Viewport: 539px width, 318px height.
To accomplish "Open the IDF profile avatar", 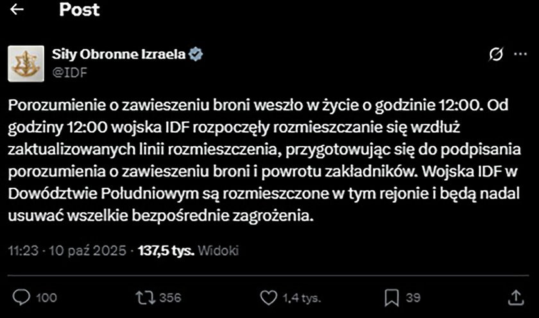I will (x=25, y=63).
